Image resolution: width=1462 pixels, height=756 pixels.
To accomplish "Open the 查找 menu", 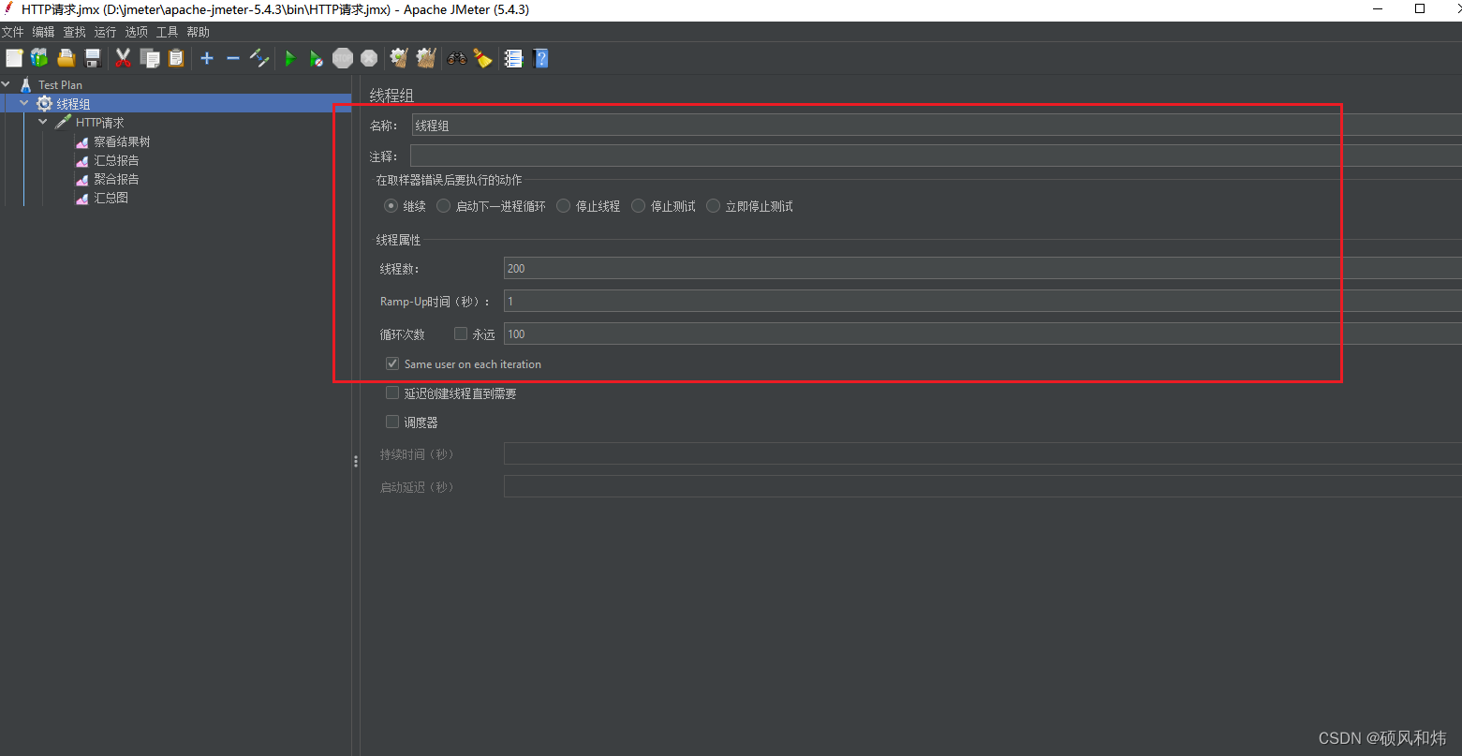I will [x=75, y=32].
